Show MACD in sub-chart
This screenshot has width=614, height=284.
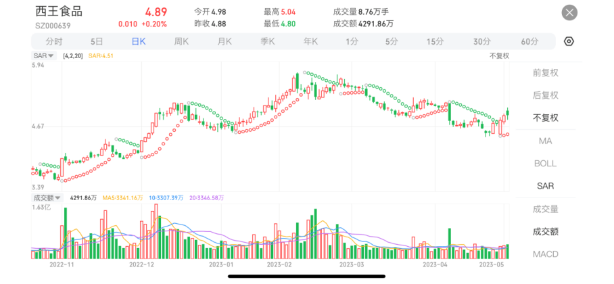546,254
